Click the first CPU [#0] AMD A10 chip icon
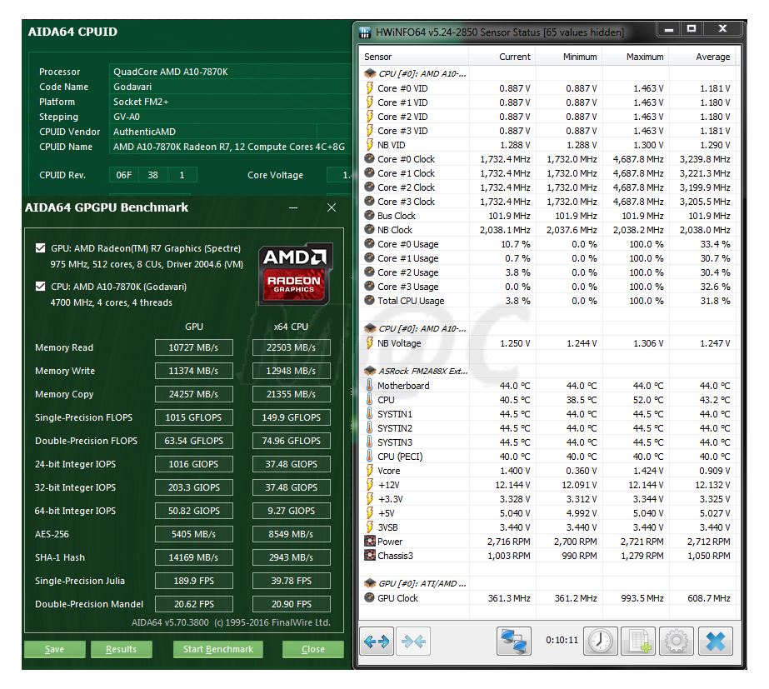769x689 pixels. point(370,73)
